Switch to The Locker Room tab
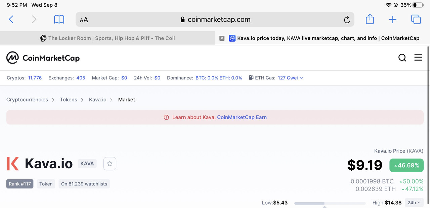The image size is (430, 208). 107,38
